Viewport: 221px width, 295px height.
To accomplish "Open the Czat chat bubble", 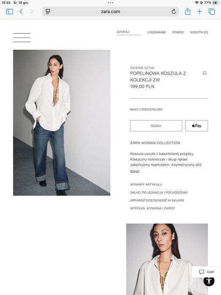I will click(x=206, y=272).
